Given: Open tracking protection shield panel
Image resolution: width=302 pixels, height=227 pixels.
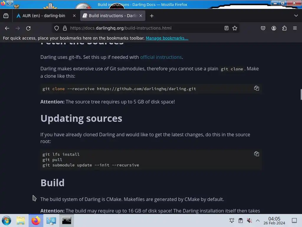Looking at the screenshot, I should click(x=57, y=28).
